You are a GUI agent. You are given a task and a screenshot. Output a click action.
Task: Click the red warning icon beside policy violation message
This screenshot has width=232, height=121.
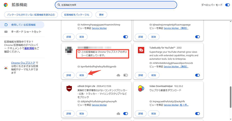(x=79, y=52)
